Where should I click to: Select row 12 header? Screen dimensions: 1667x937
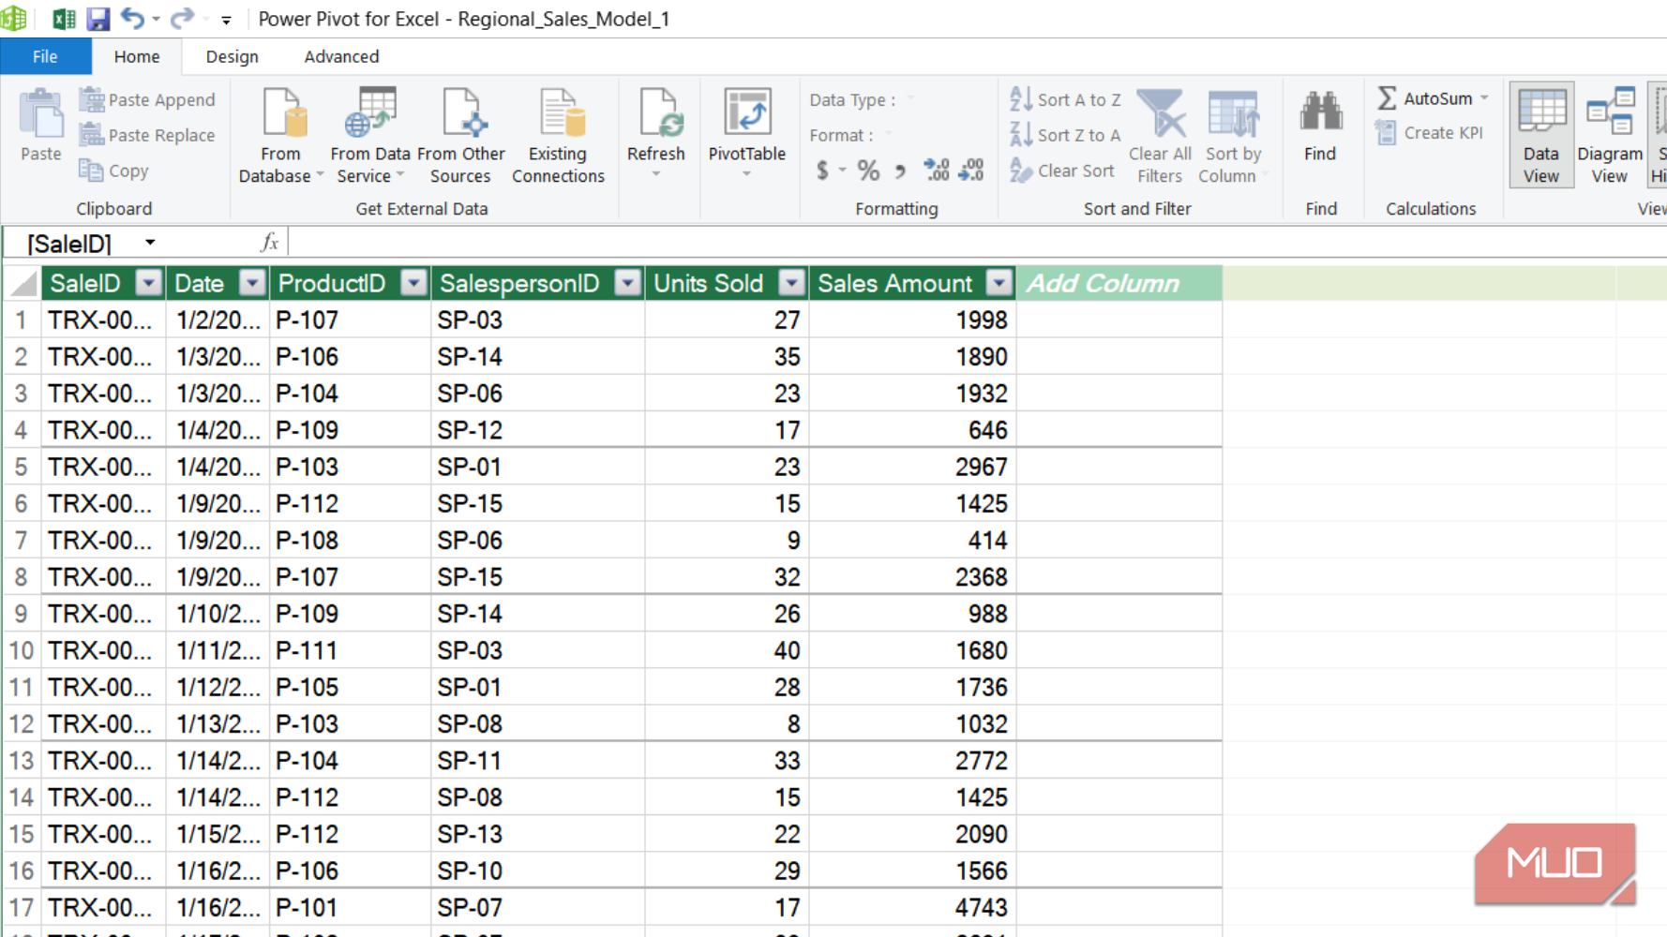click(x=22, y=723)
